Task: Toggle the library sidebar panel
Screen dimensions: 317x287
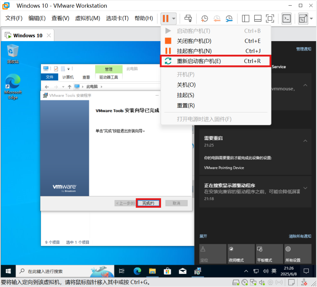Action: pos(245,18)
